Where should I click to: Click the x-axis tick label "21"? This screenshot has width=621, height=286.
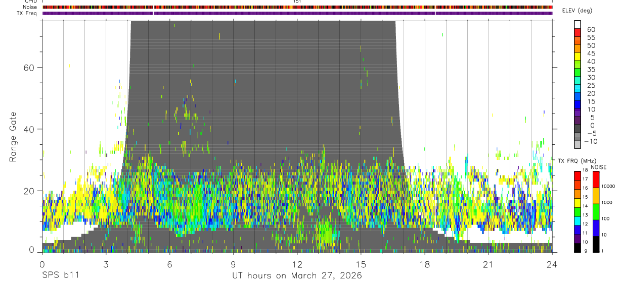[x=489, y=264]
